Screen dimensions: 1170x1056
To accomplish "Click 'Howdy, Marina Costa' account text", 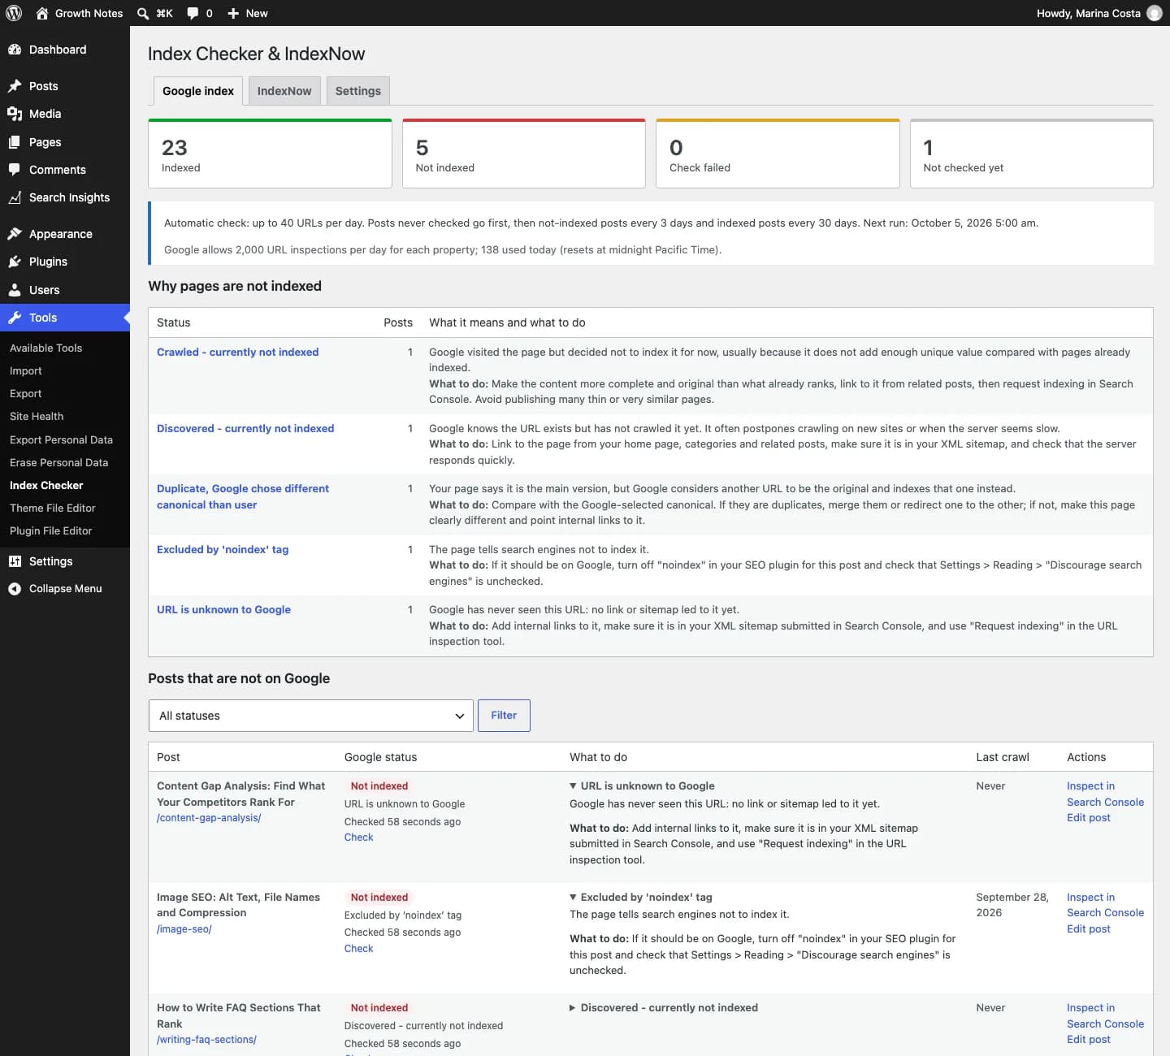I will coord(1089,13).
